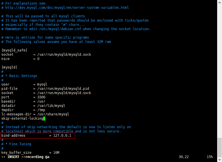Click the [mysqld_safe] section header
Viewport: 222px width, 162px height.
pyautogui.click(x=14, y=50)
